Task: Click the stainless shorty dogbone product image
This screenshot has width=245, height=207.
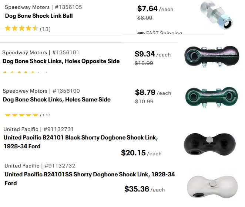Action: pos(211,184)
